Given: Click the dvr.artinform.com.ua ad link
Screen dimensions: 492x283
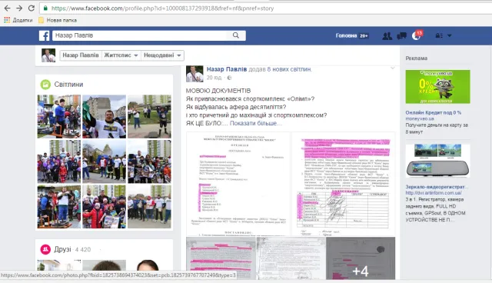Looking at the screenshot, I should 434,193.
